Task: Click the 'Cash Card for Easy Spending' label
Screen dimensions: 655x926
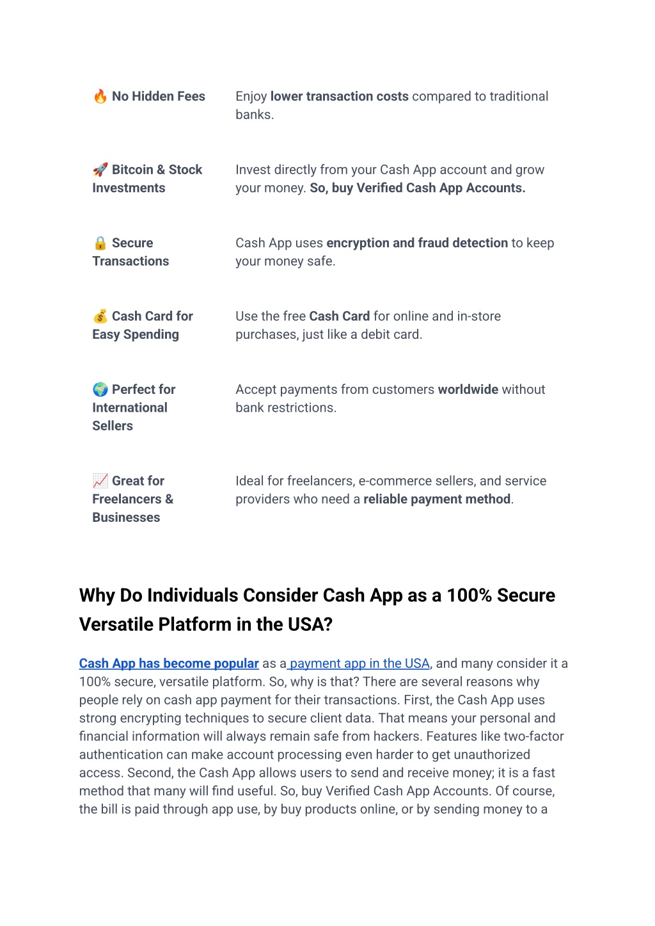Action: [x=143, y=325]
